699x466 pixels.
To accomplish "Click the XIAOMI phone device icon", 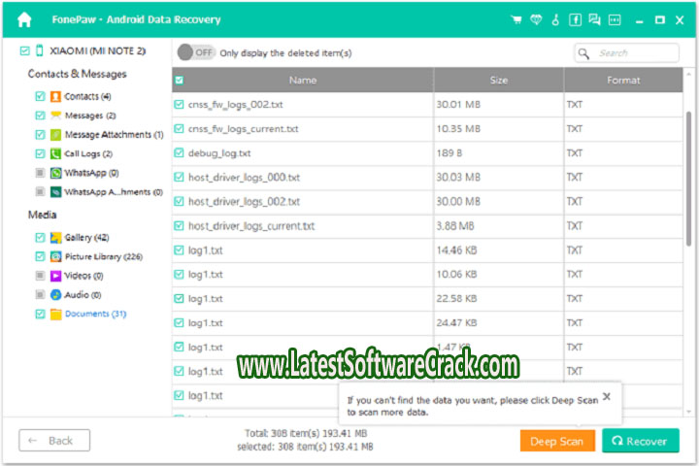I will point(40,50).
